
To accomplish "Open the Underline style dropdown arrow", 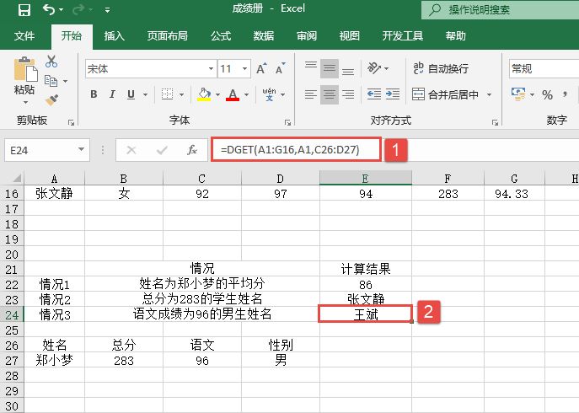I will pos(145,95).
